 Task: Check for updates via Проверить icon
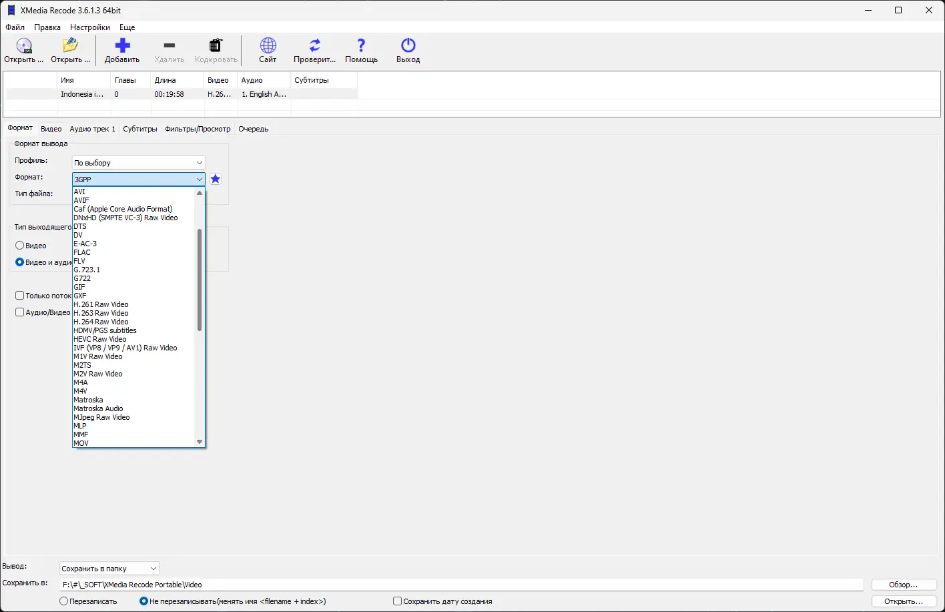point(314,47)
